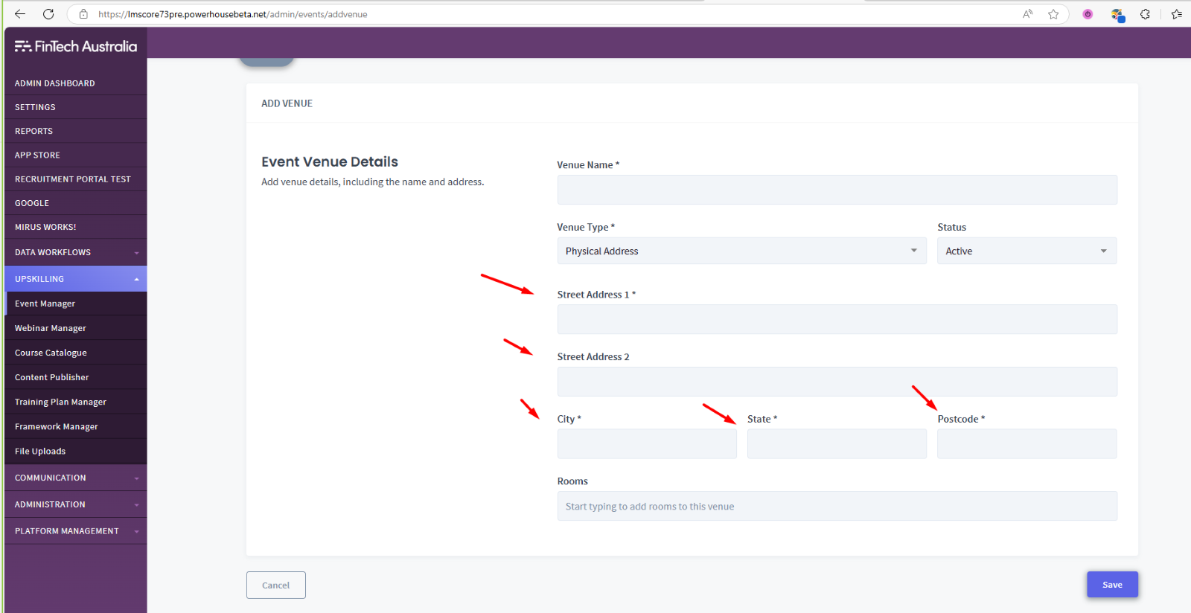Viewport: 1191px width, 613px height.
Task: Click the ADD VENUE heading text
Action: 287,103
